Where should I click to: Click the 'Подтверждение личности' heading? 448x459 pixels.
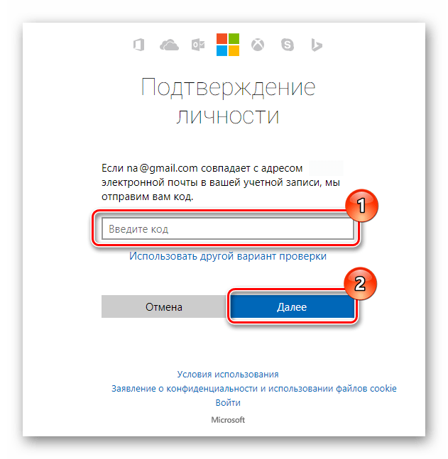(228, 101)
